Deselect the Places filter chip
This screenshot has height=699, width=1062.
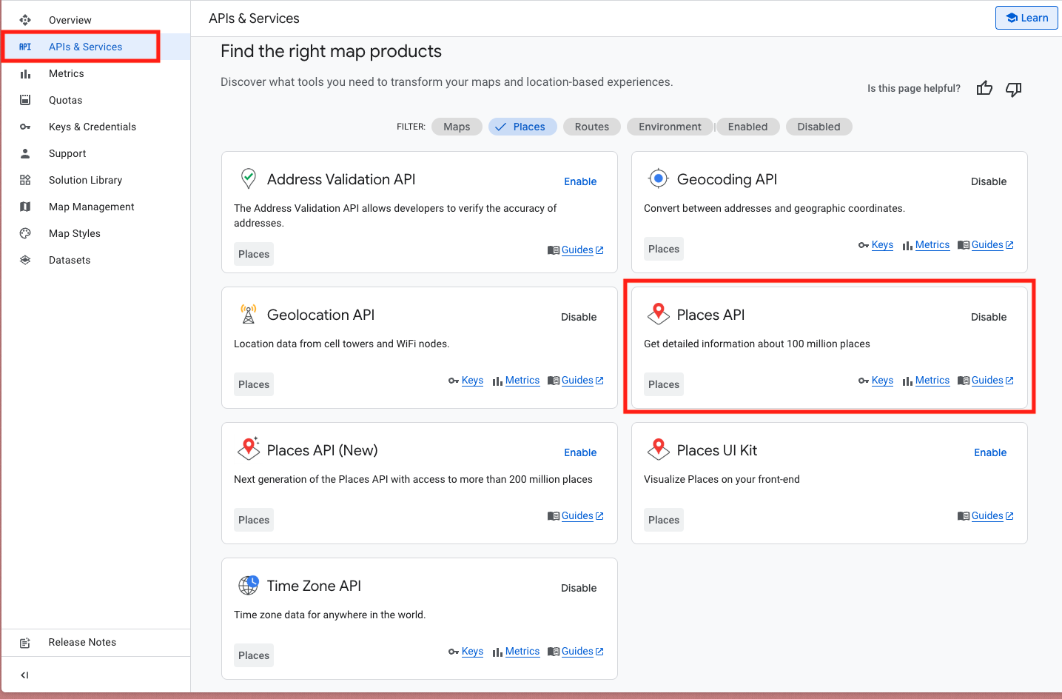click(x=521, y=127)
